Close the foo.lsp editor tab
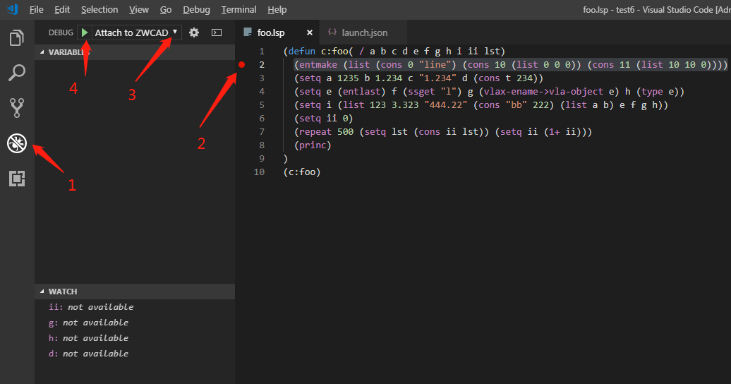The image size is (731, 384). (x=310, y=32)
